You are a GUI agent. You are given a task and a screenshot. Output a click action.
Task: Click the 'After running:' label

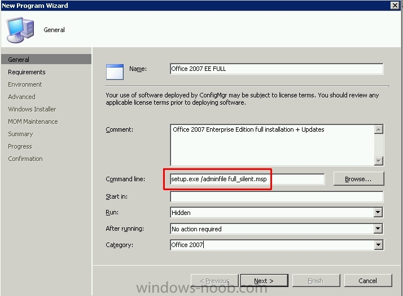click(125, 228)
